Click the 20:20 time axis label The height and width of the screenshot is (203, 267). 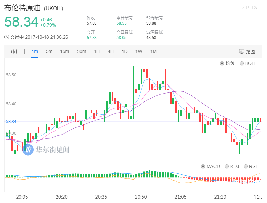click(62, 197)
